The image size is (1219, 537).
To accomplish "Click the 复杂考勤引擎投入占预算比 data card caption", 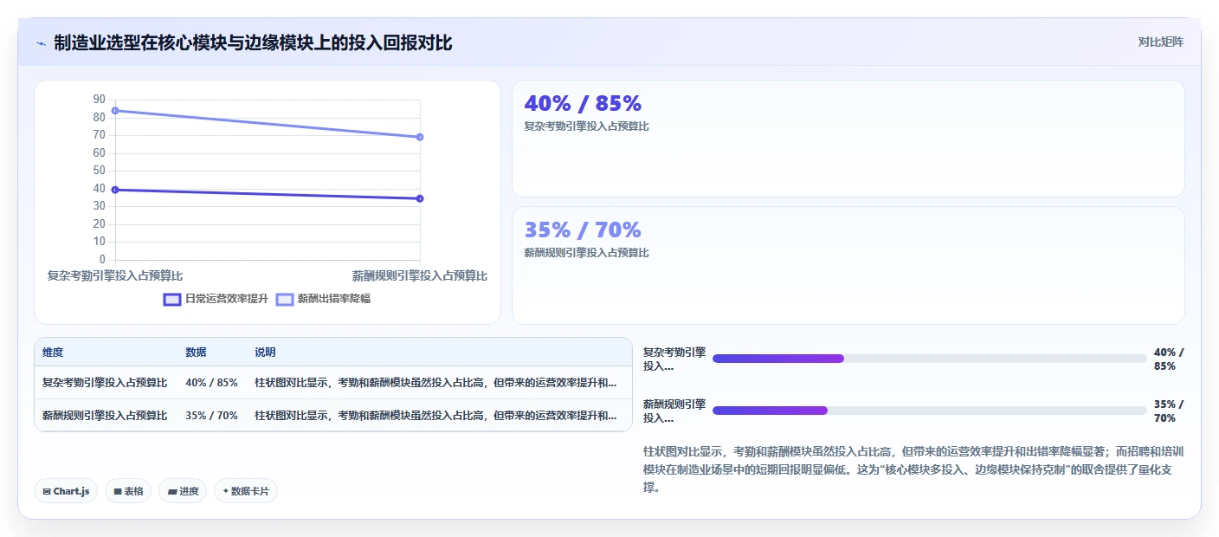I will click(587, 126).
